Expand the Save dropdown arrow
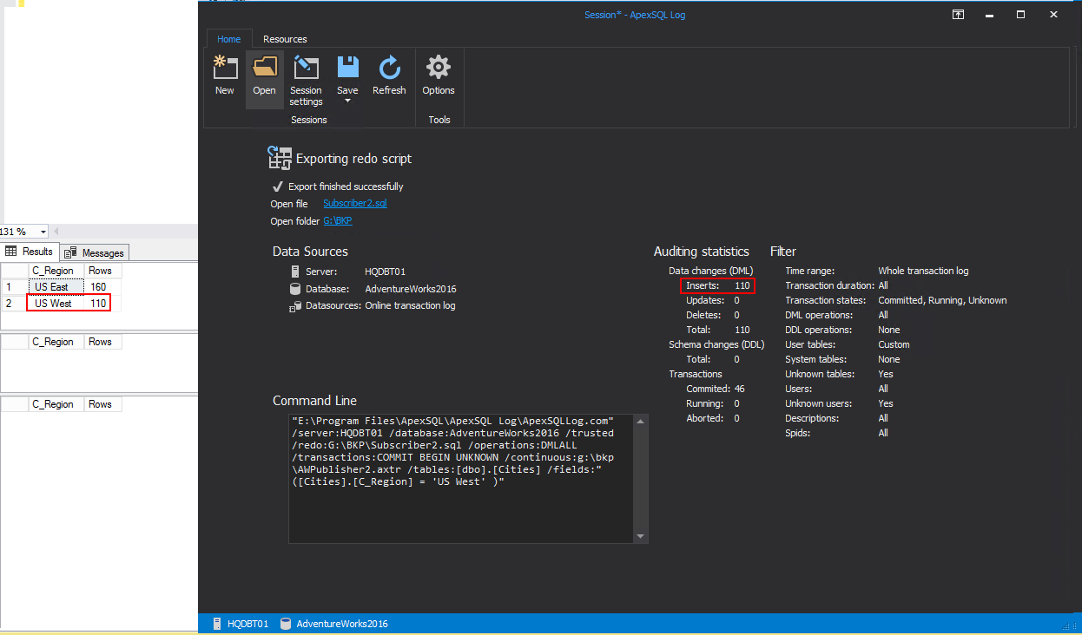 pyautogui.click(x=347, y=101)
